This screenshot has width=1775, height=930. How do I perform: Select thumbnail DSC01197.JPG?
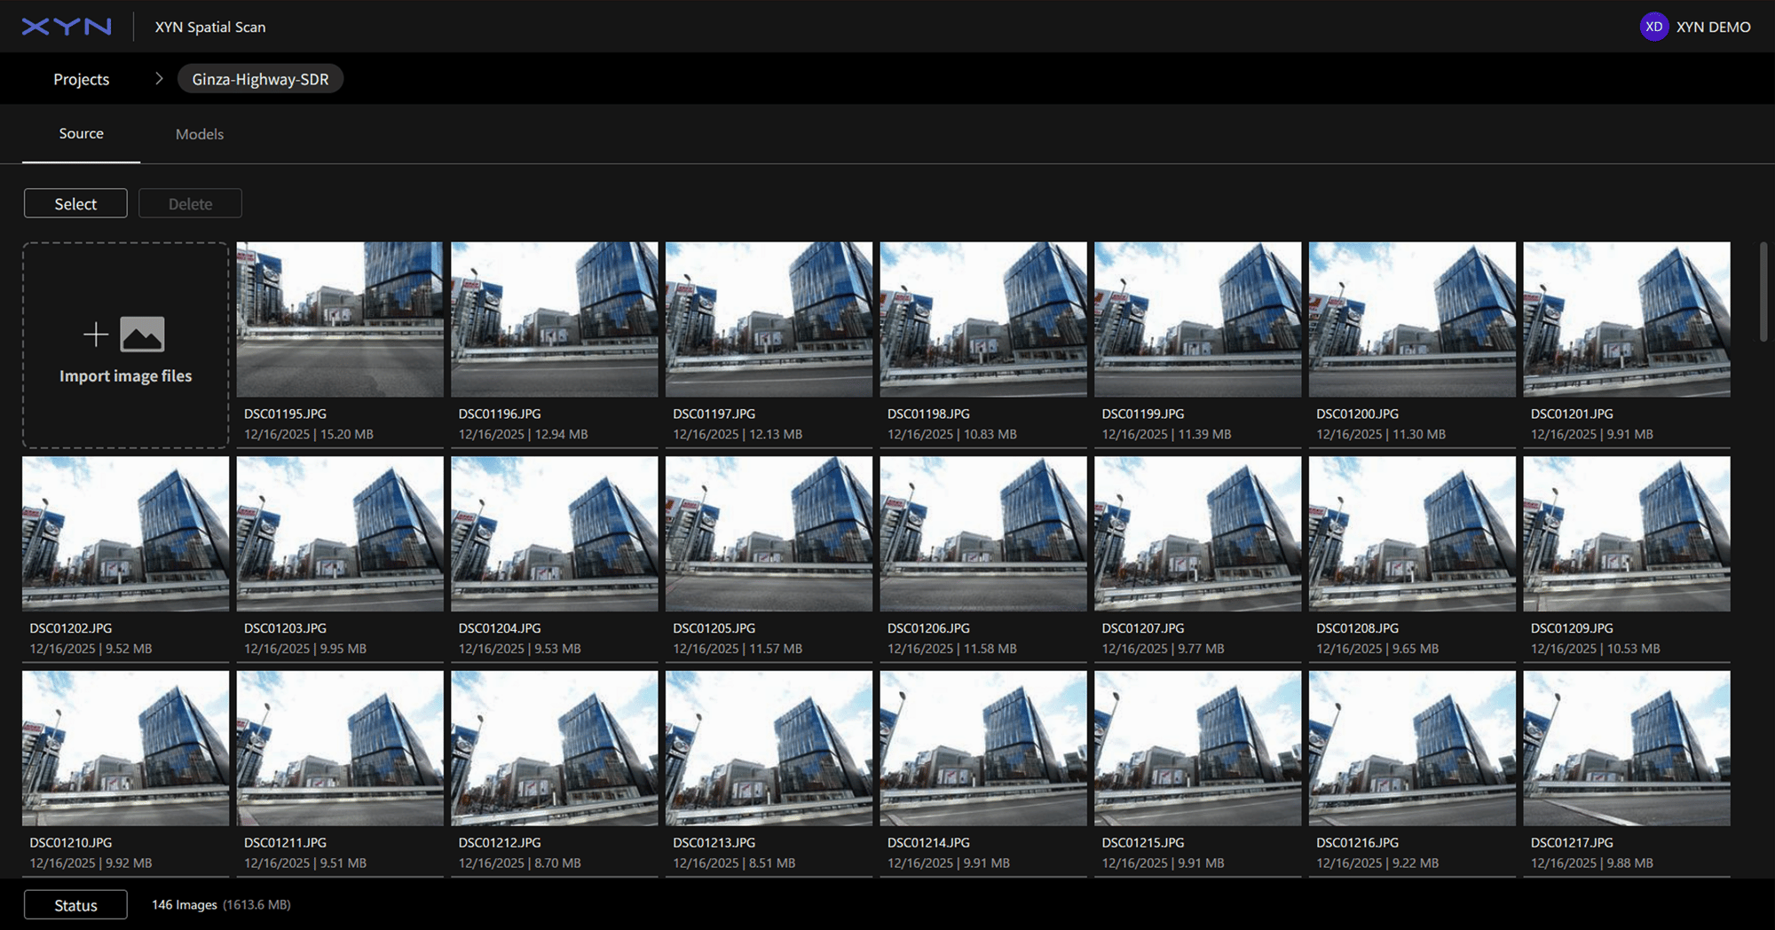point(769,319)
